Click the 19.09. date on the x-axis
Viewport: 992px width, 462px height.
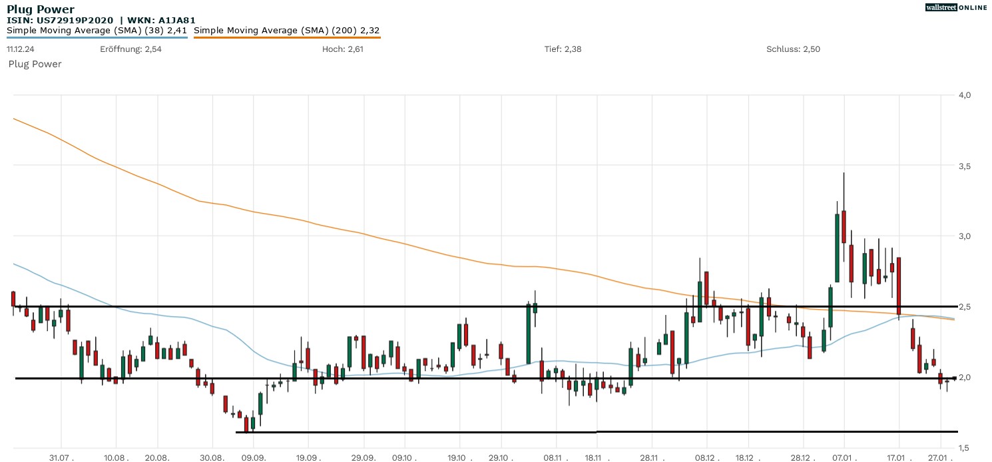pyautogui.click(x=309, y=457)
